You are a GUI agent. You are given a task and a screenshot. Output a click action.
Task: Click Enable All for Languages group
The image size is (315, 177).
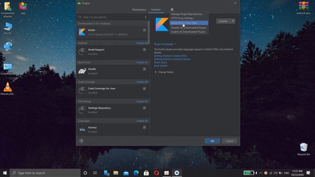tap(142, 121)
